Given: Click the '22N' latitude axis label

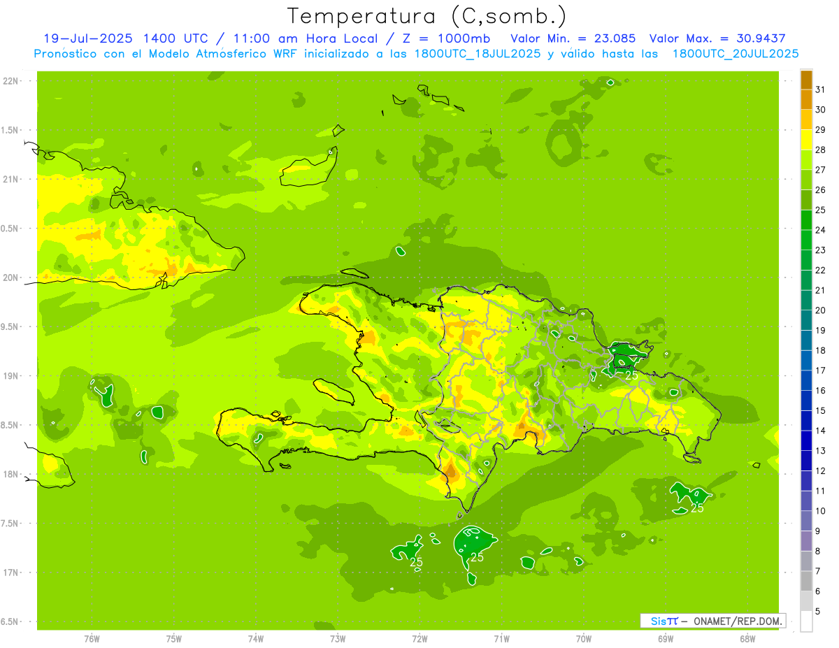Looking at the screenshot, I should (10, 81).
